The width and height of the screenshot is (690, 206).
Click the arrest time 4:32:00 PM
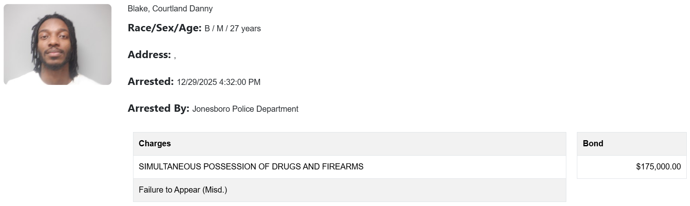240,82
